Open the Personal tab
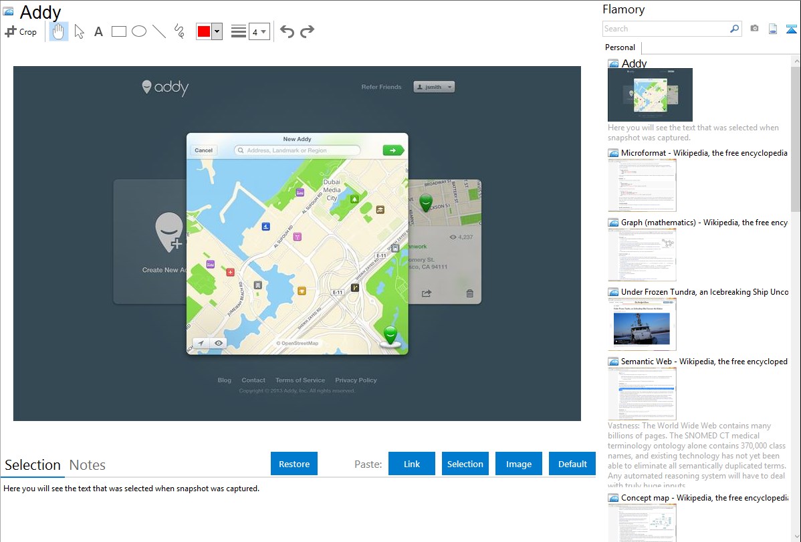Image resolution: width=801 pixels, height=542 pixels. tap(620, 47)
